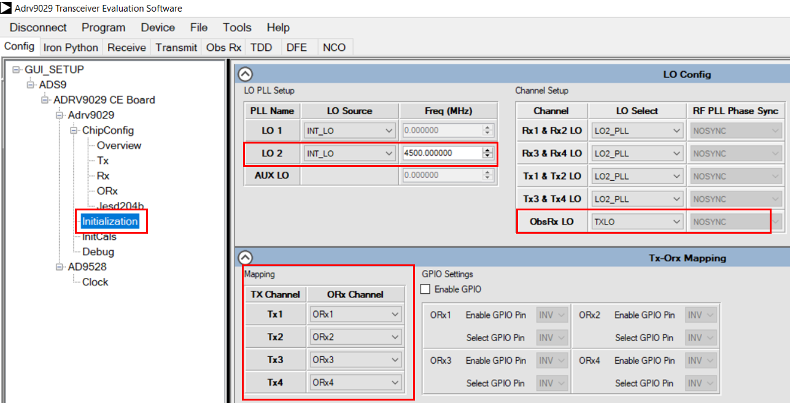Click the AUX LO row label
Viewport: 790px width, 403px height.
coord(272,175)
